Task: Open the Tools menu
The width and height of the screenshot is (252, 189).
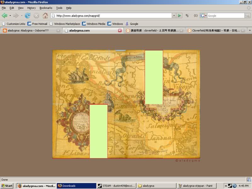Action: point(59,8)
